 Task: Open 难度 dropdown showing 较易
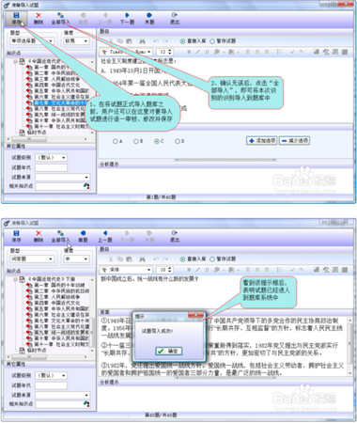click(76, 41)
